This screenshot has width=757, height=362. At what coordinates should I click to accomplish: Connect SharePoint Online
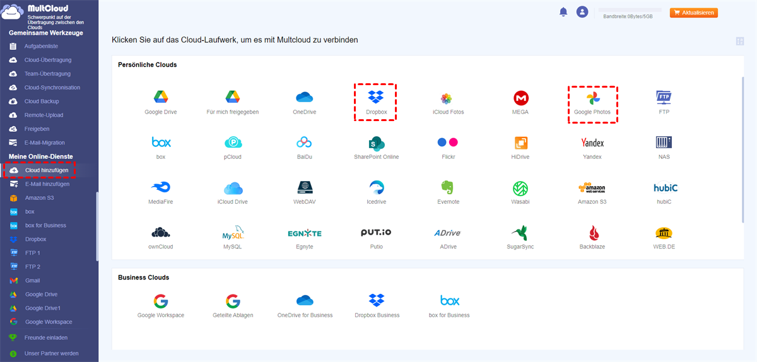click(376, 143)
